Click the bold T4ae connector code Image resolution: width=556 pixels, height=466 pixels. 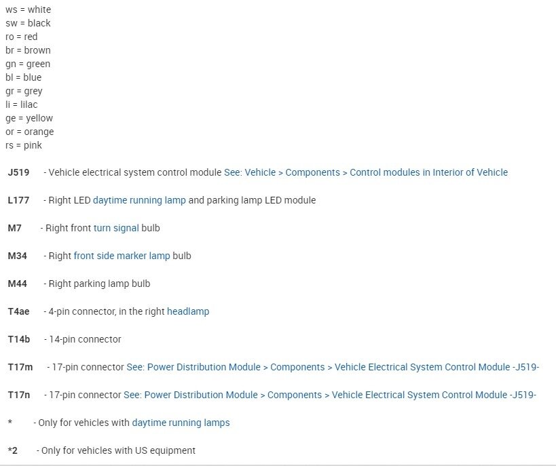point(18,311)
